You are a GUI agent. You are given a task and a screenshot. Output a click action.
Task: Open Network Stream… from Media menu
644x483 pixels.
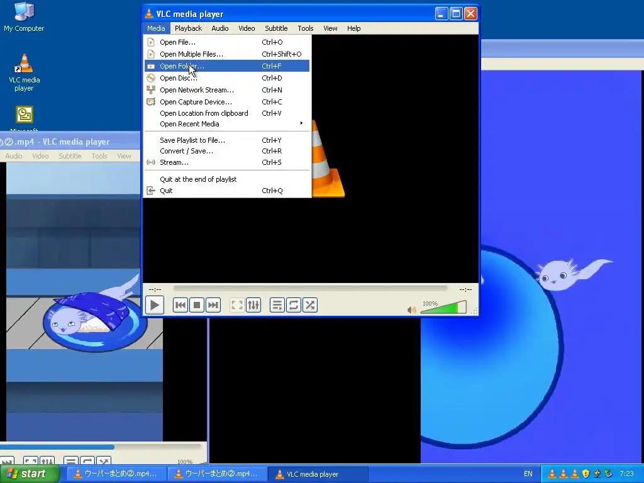227,89
